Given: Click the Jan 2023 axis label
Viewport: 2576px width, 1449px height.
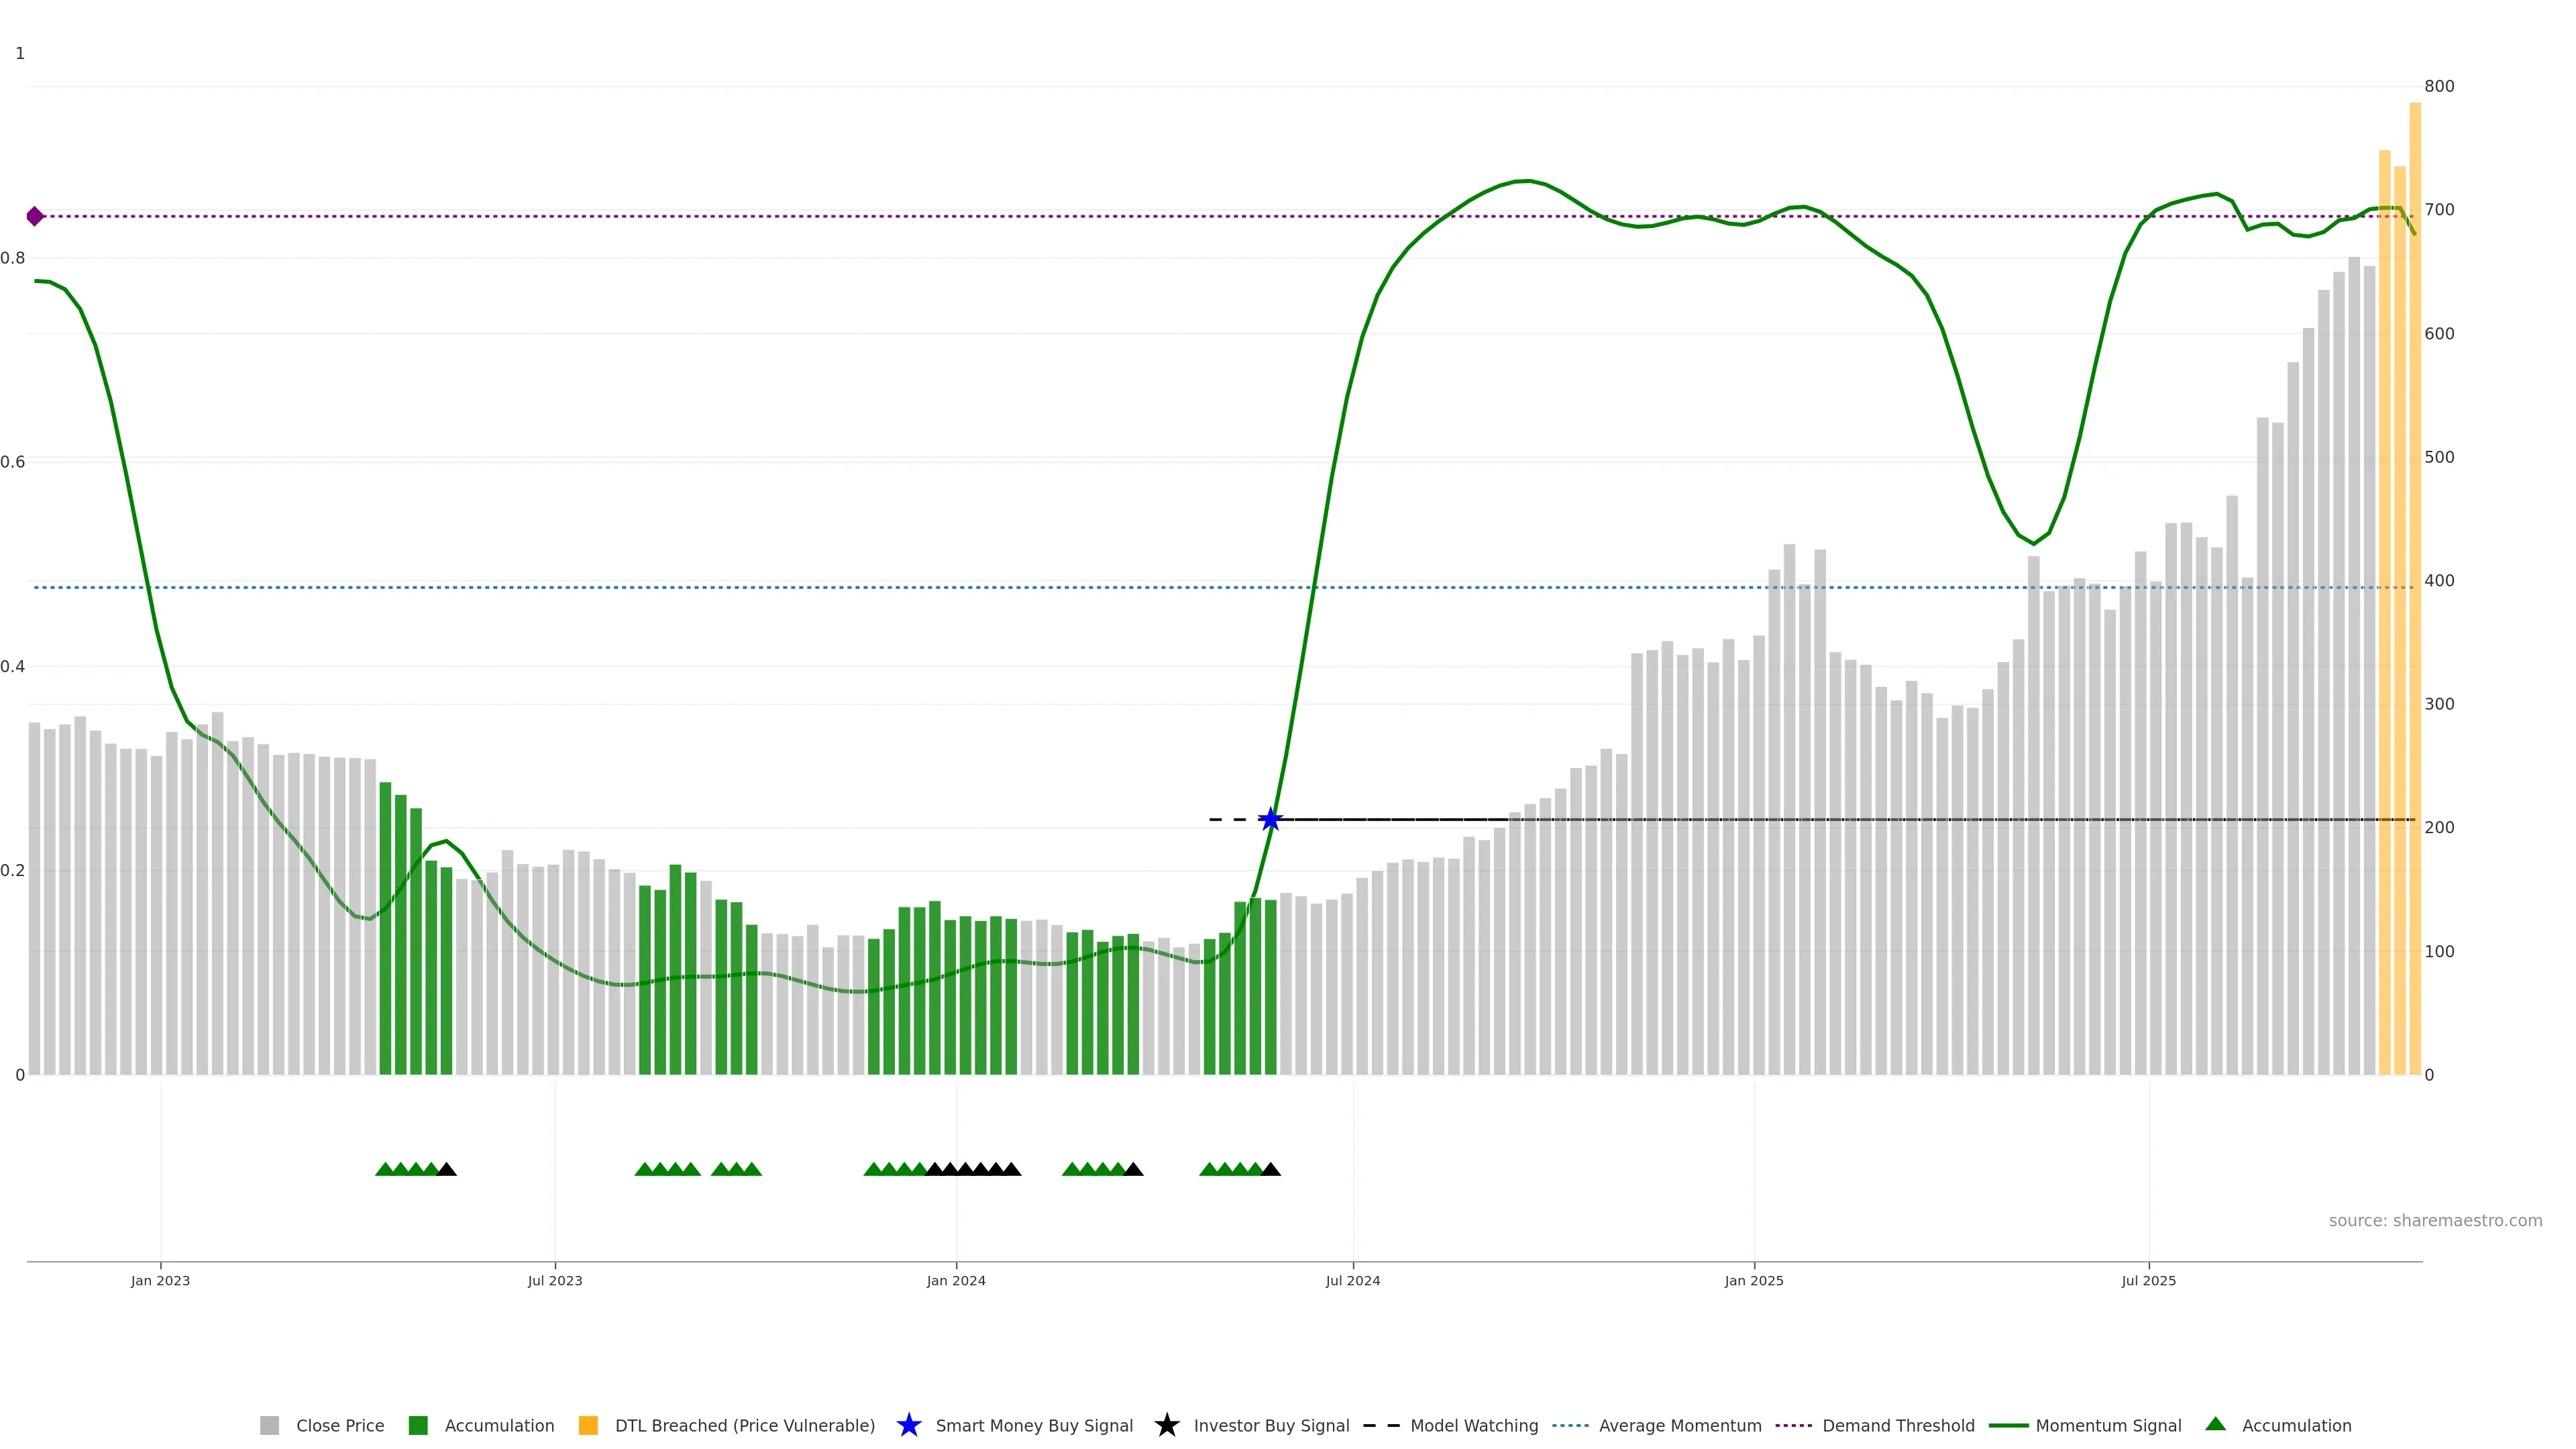Looking at the screenshot, I should [160, 1280].
